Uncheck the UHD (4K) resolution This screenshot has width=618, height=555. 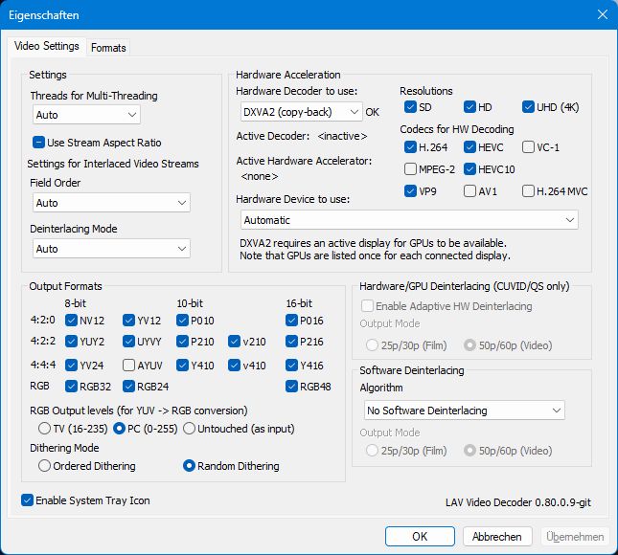pyautogui.click(x=529, y=107)
